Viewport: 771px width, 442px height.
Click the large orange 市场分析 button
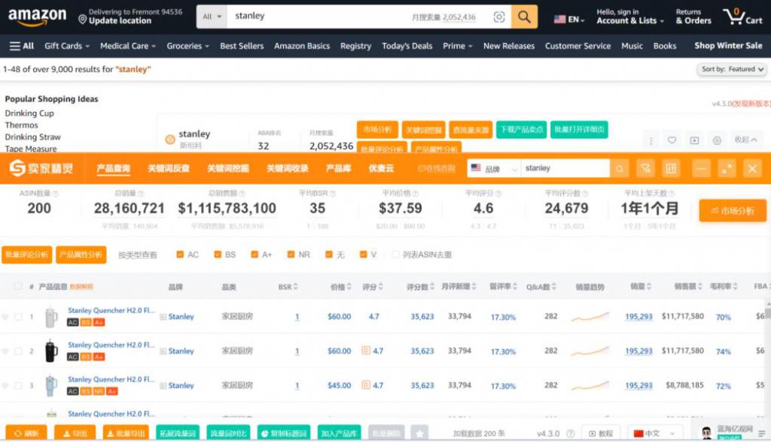tap(733, 210)
